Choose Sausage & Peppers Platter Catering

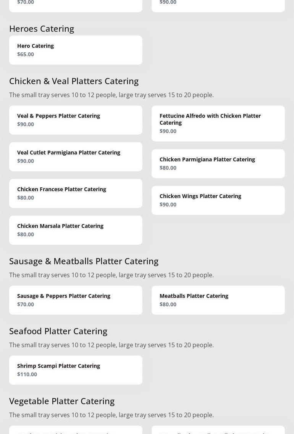tap(76, 300)
